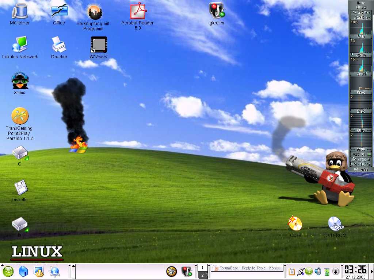
Task: Open the speaker volume tray icon
Action: pos(318,271)
